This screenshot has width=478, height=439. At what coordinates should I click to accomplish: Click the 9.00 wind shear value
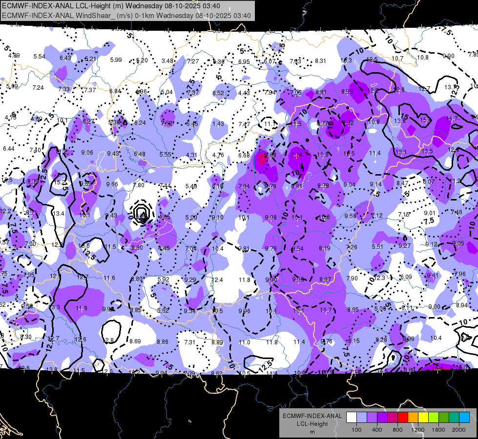pos(434,307)
